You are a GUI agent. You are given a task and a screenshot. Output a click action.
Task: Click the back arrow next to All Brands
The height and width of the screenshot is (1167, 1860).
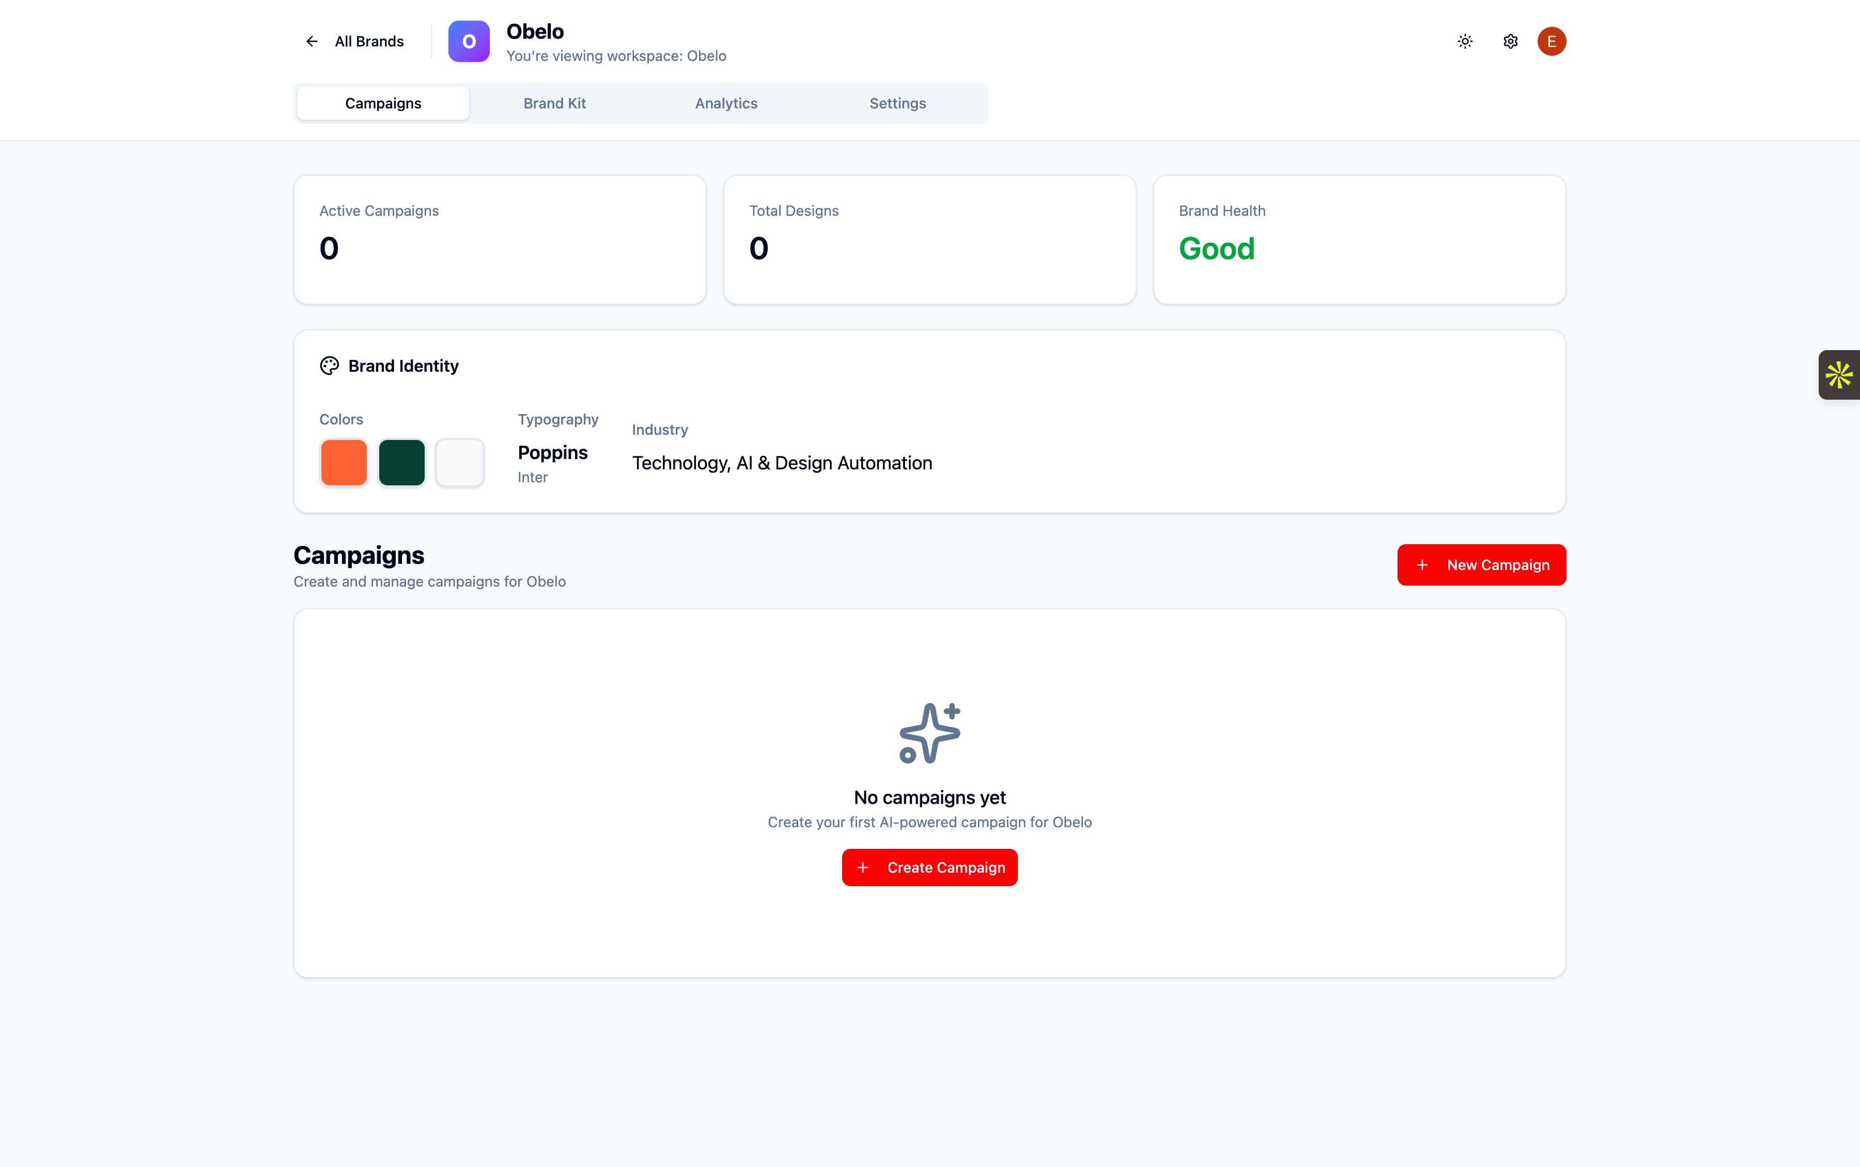point(312,42)
